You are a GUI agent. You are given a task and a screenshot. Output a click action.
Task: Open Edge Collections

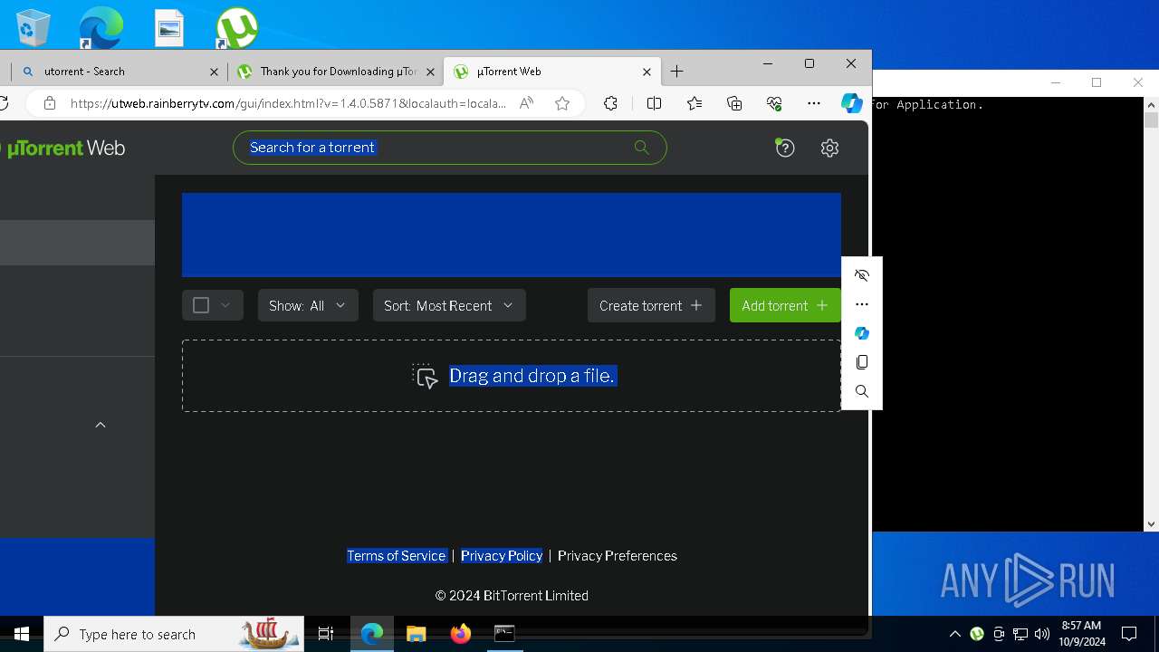[x=734, y=103]
